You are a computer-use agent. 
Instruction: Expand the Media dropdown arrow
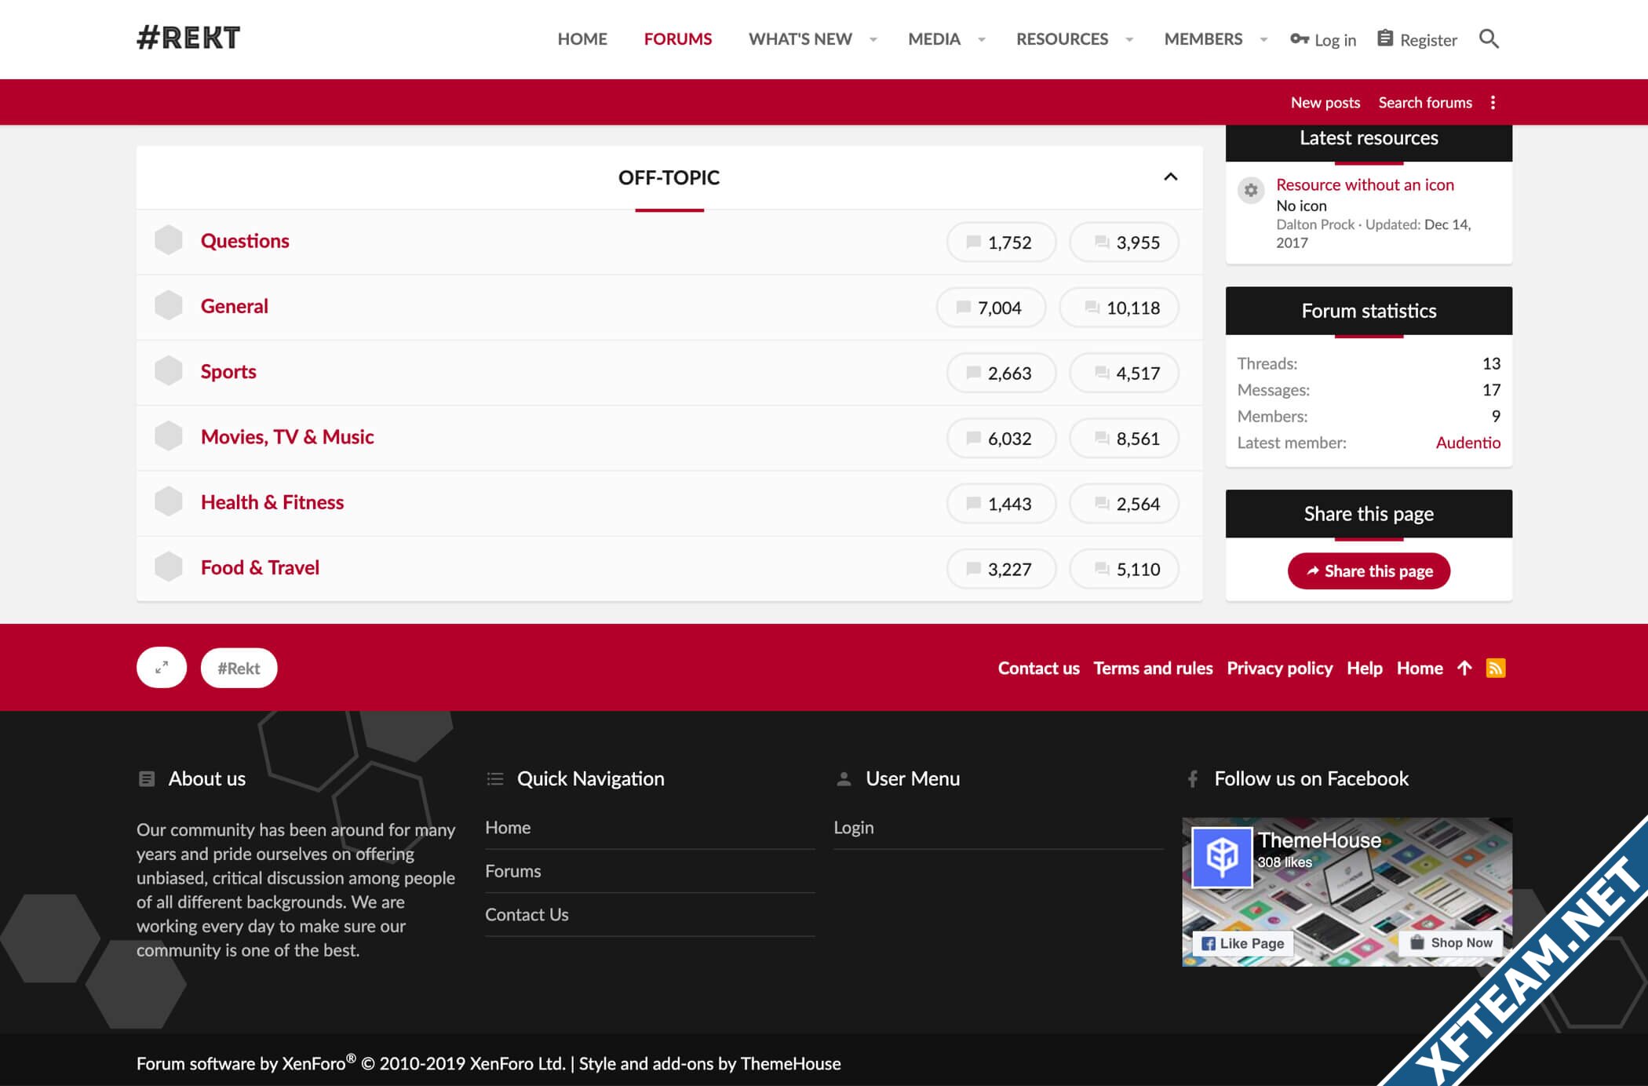pyautogui.click(x=981, y=39)
